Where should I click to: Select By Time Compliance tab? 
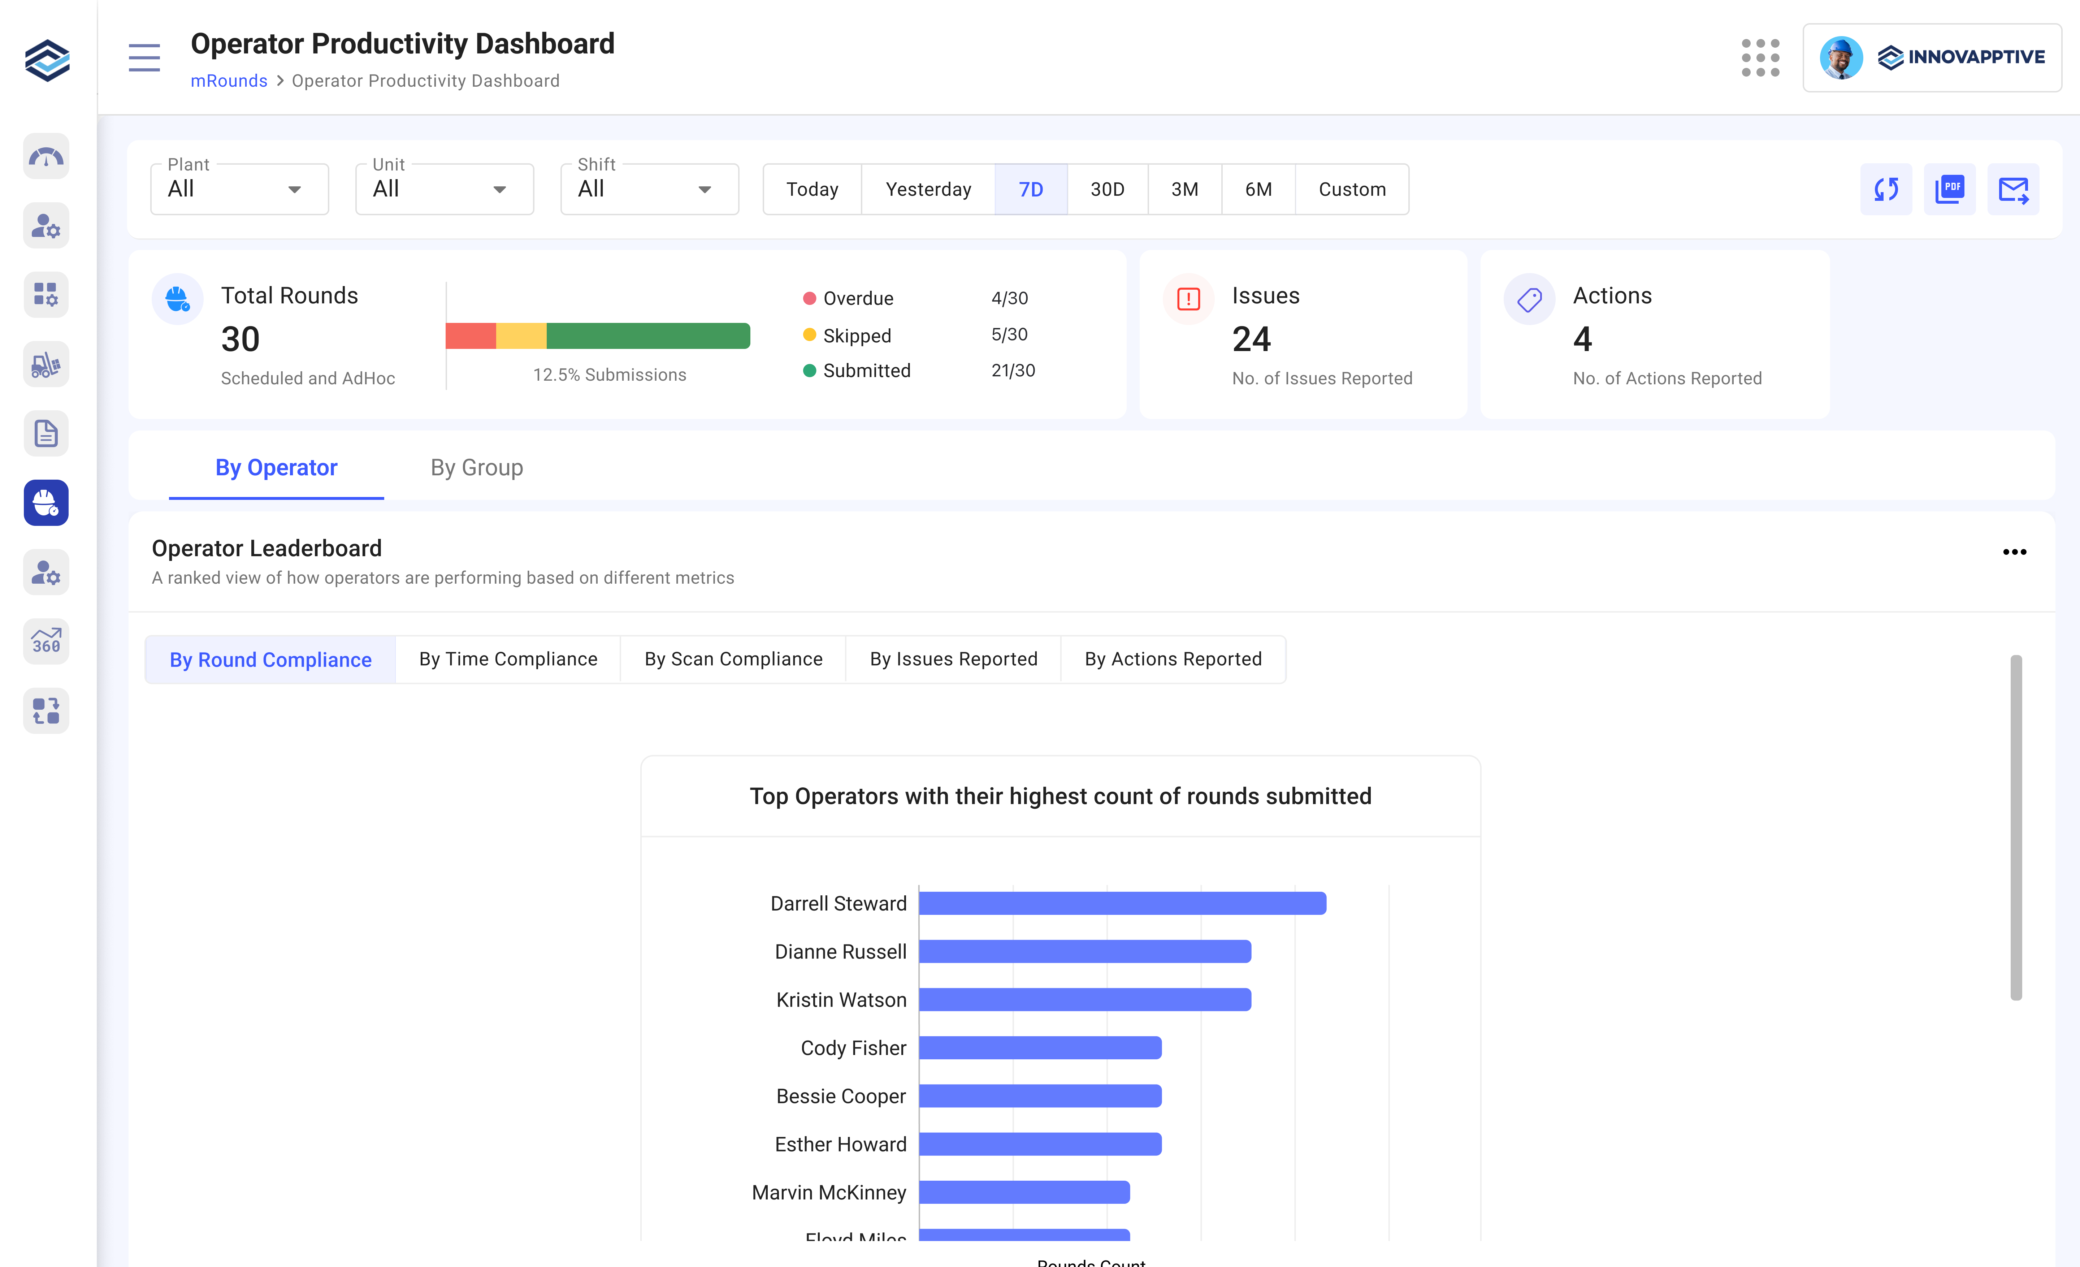click(x=507, y=659)
